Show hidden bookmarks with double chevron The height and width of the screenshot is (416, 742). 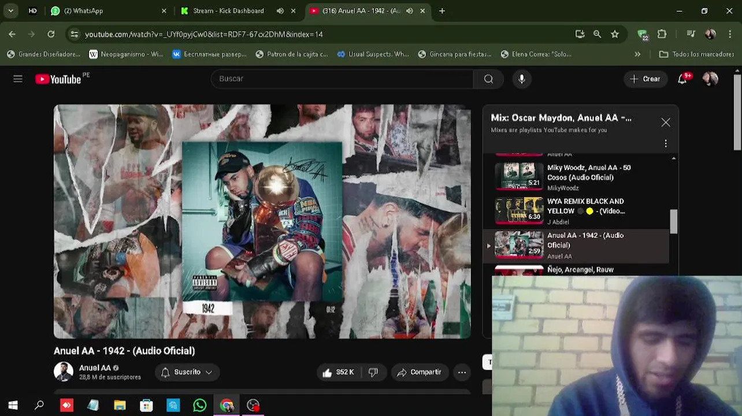tap(637, 54)
